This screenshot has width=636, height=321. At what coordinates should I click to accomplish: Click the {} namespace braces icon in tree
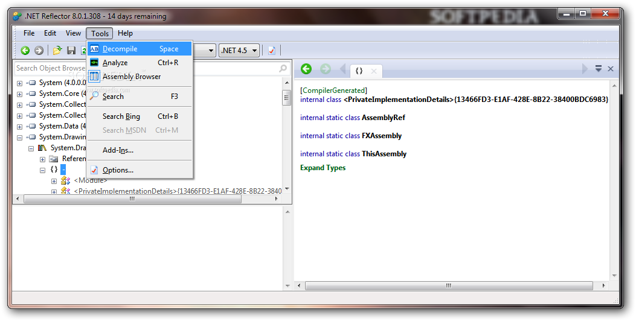54,170
